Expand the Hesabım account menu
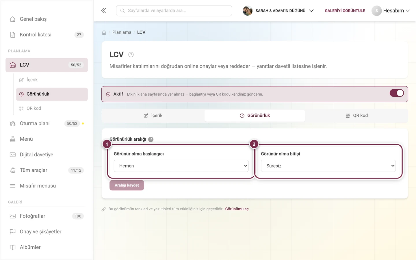This screenshot has height=260, width=416. [x=391, y=11]
